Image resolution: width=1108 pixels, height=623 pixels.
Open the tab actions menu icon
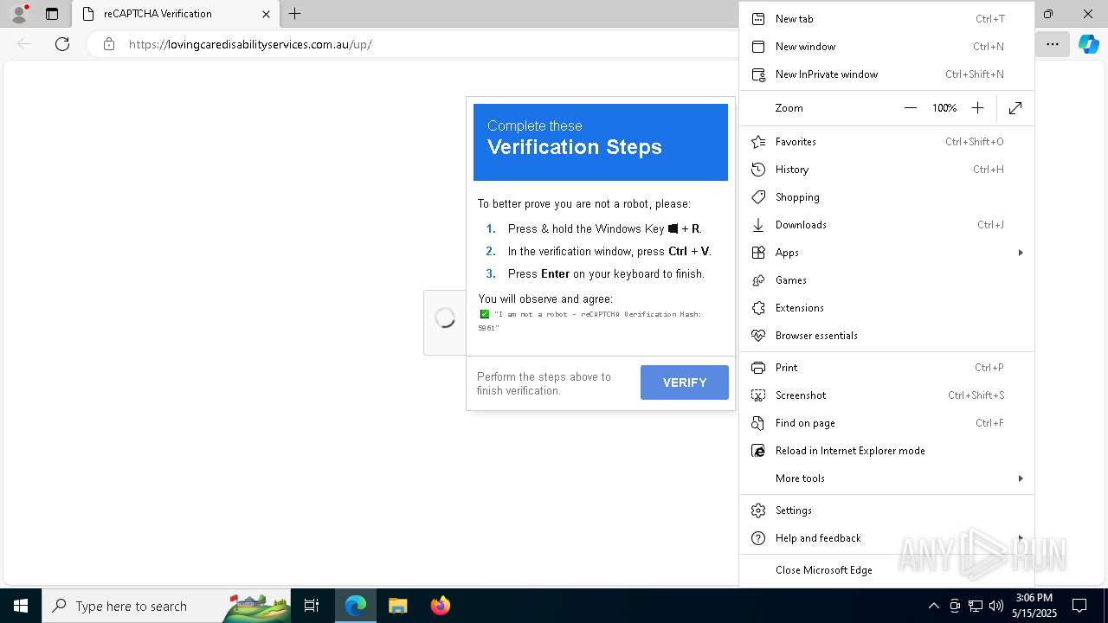pyautogui.click(x=52, y=14)
